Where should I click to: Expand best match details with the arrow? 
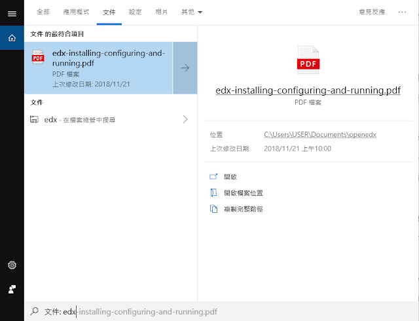click(x=185, y=68)
